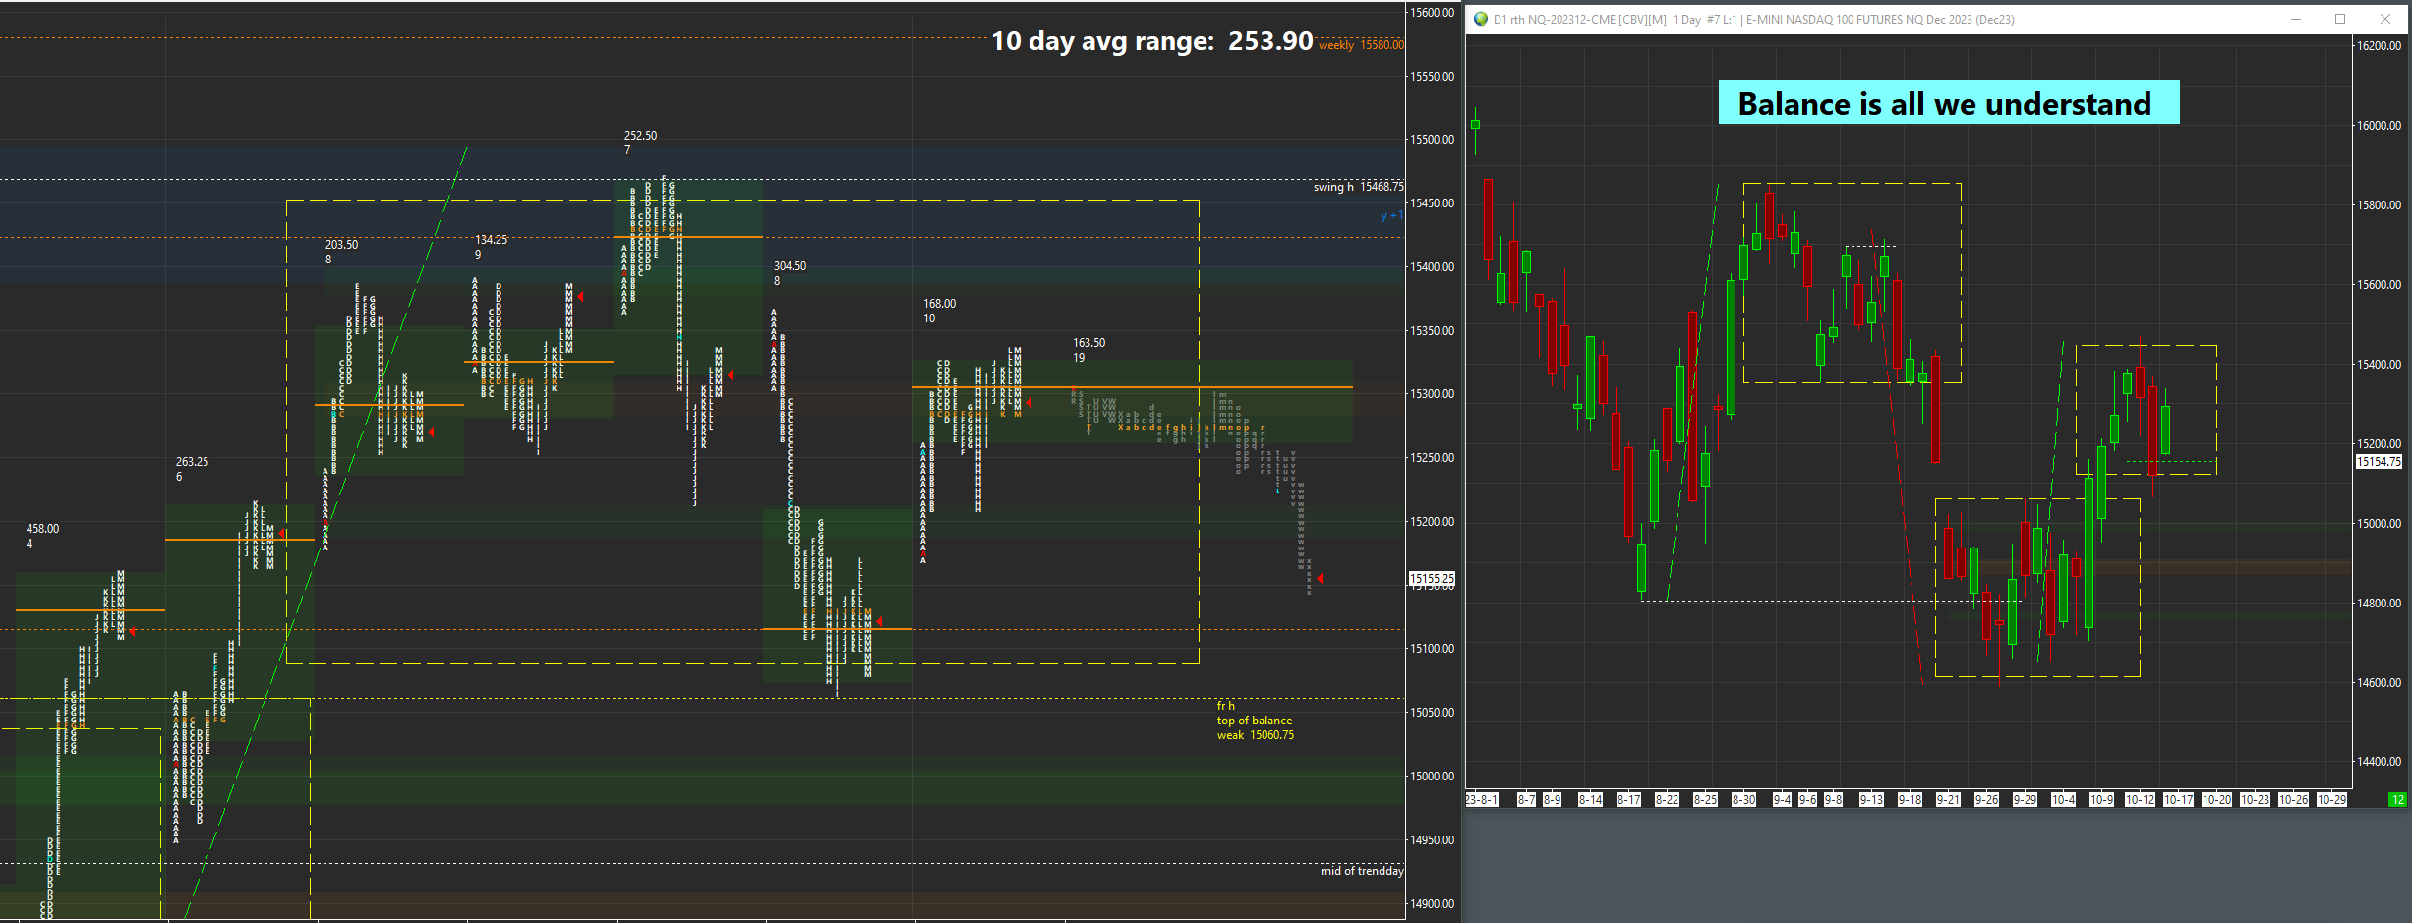The height and width of the screenshot is (923, 2412).
Task: Select the 8-25 date on the time axis
Action: [x=1706, y=800]
